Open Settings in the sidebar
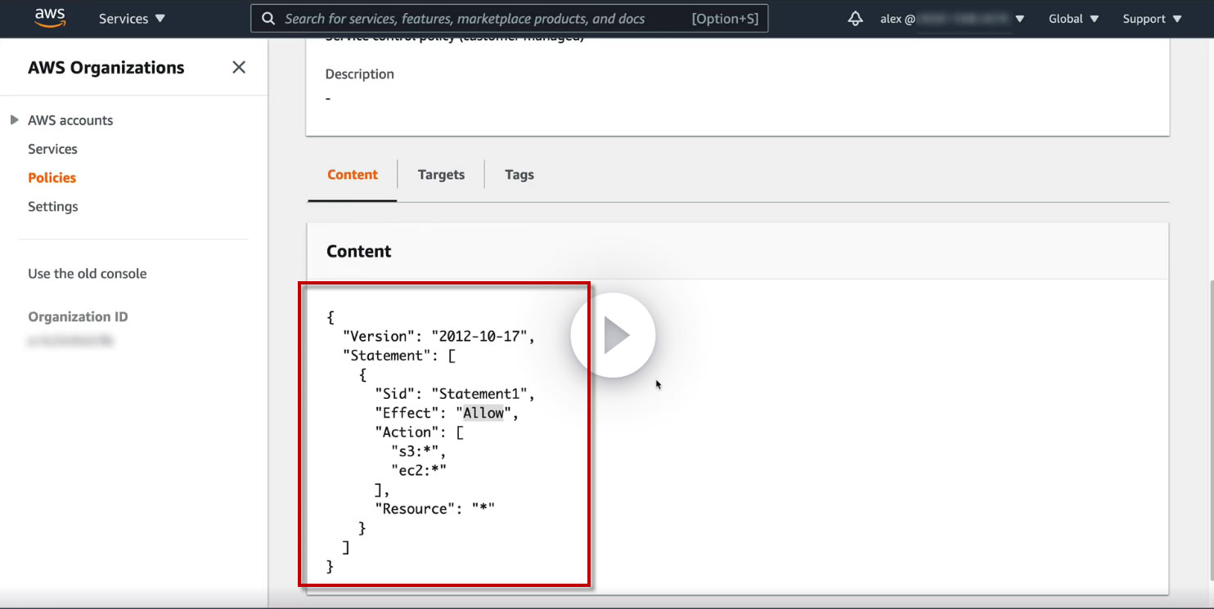This screenshot has height=609, width=1214. tap(53, 206)
